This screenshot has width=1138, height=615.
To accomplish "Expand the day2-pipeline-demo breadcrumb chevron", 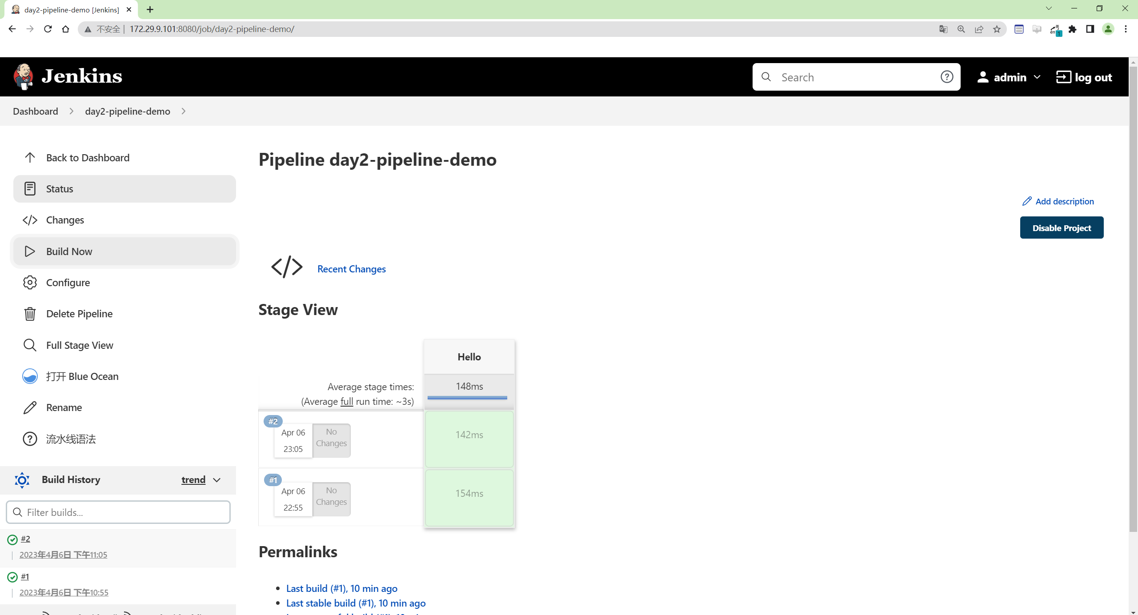I will click(183, 111).
